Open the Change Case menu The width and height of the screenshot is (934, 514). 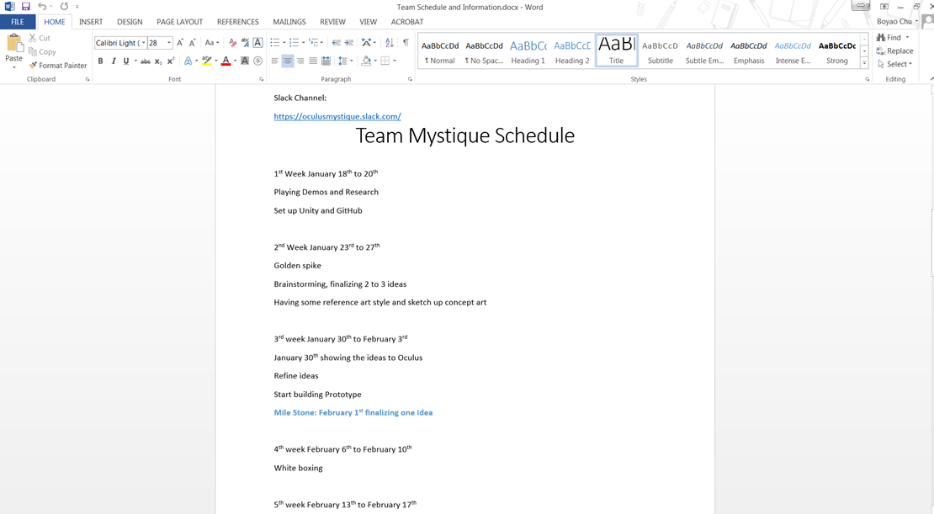pos(212,43)
